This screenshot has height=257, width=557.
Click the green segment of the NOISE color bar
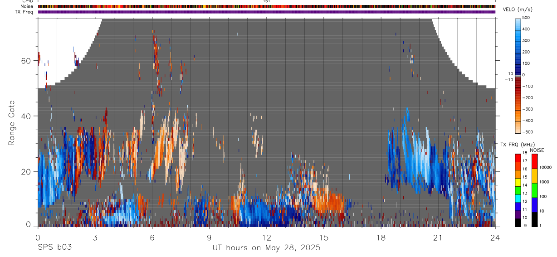coord(534,190)
